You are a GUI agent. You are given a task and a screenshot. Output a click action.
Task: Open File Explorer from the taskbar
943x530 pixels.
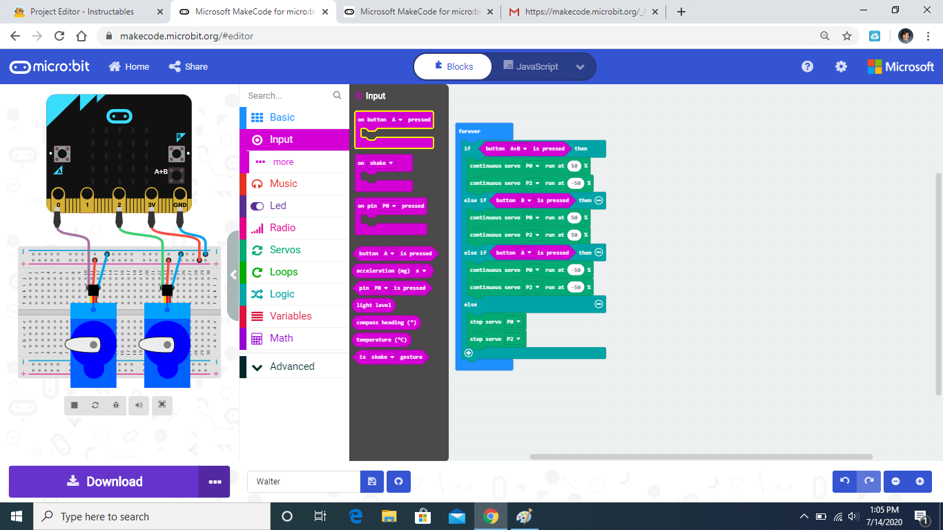click(389, 516)
